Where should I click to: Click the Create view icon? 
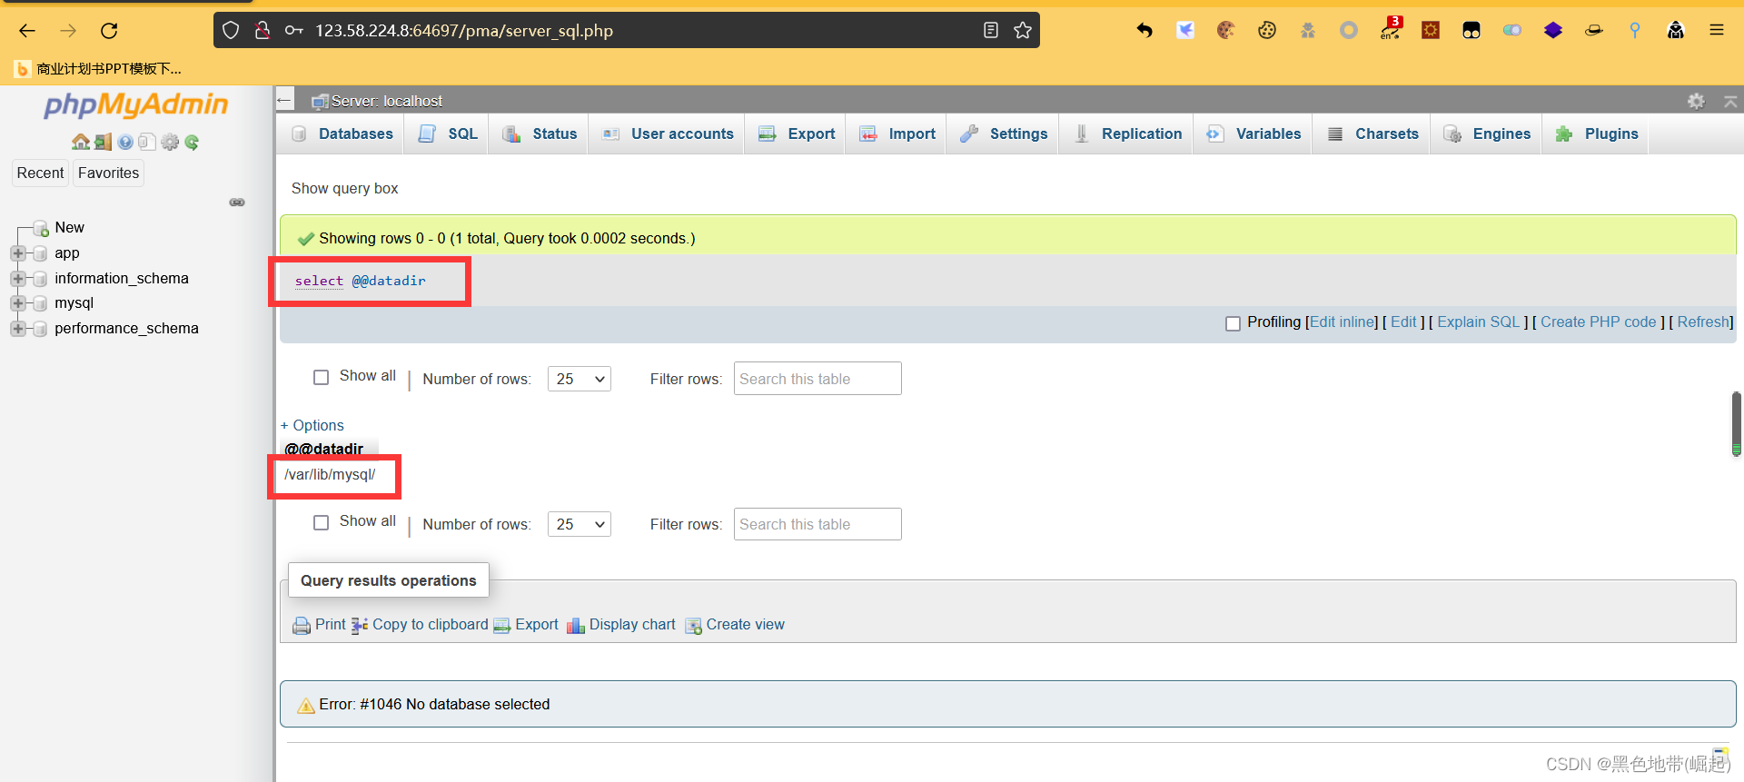click(694, 625)
